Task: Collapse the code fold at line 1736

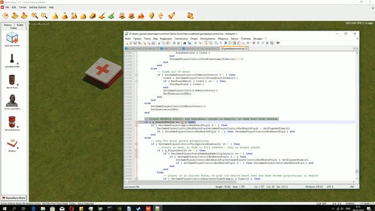Action: tap(137, 151)
